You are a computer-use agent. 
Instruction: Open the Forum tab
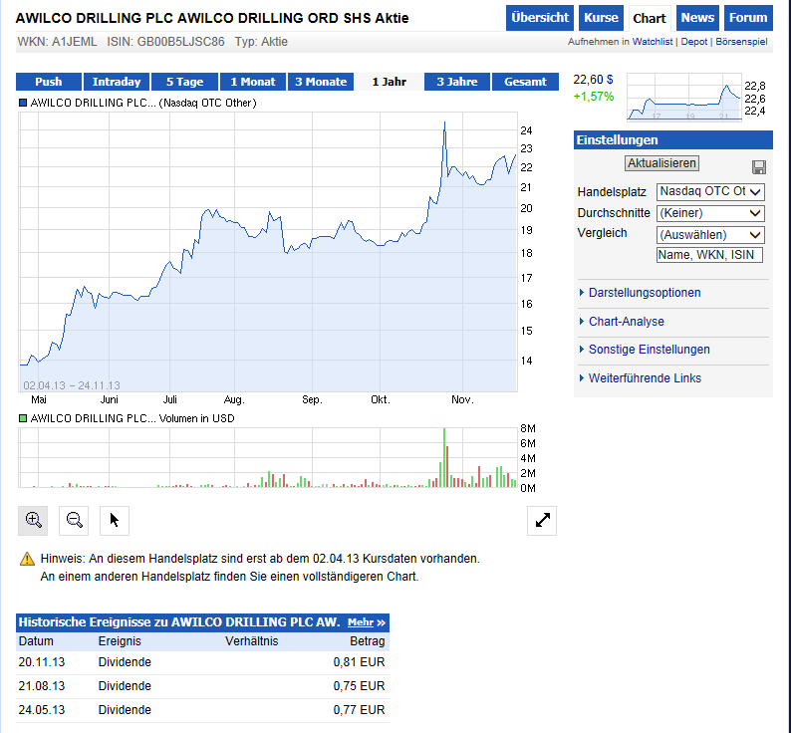(x=748, y=18)
